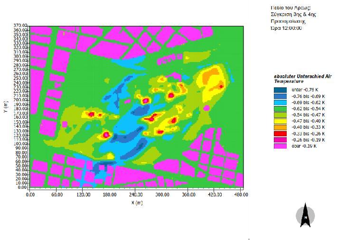Click X-axis tick label '420.00'

215,195
